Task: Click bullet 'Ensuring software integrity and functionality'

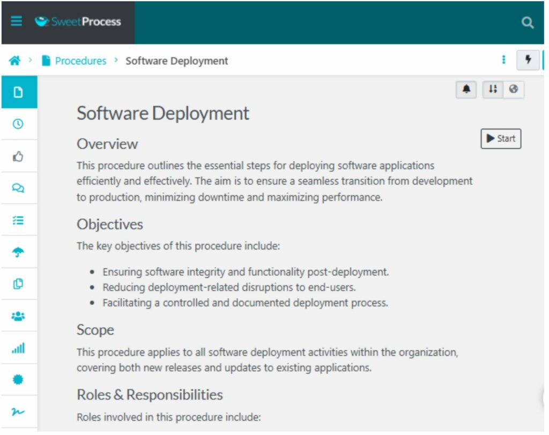Action: pyautogui.click(x=246, y=272)
